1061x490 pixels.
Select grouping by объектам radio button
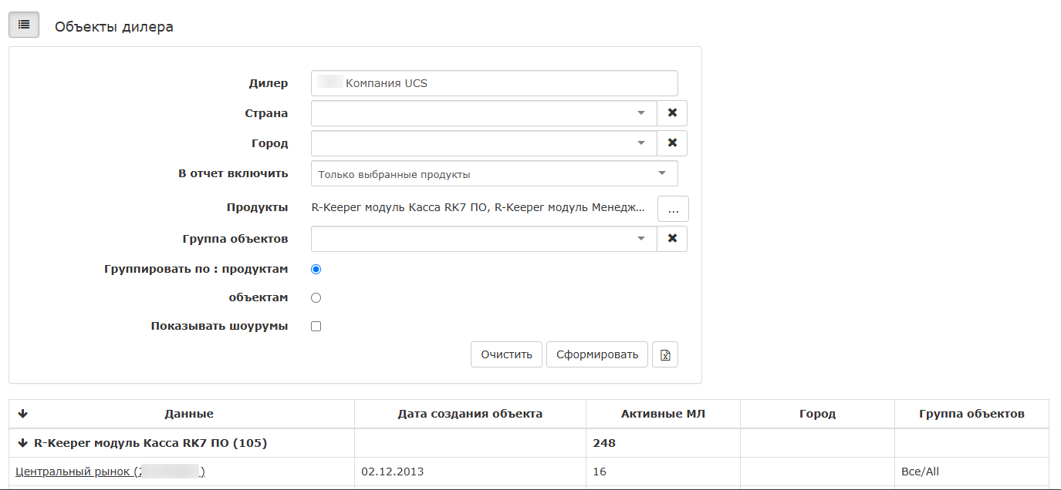[316, 298]
